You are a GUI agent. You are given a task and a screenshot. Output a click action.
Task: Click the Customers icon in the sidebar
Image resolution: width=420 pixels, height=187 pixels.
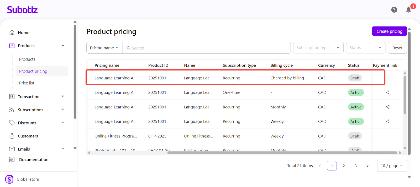click(x=12, y=136)
